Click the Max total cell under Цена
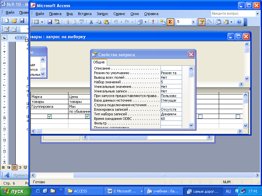This screenshot has width=262, height=196. point(79,107)
